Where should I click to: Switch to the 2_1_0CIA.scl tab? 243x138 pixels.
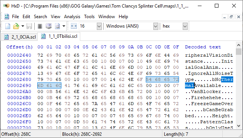click(19, 37)
